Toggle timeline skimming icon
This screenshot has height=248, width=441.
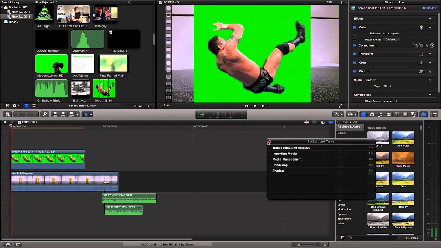click(x=306, y=122)
